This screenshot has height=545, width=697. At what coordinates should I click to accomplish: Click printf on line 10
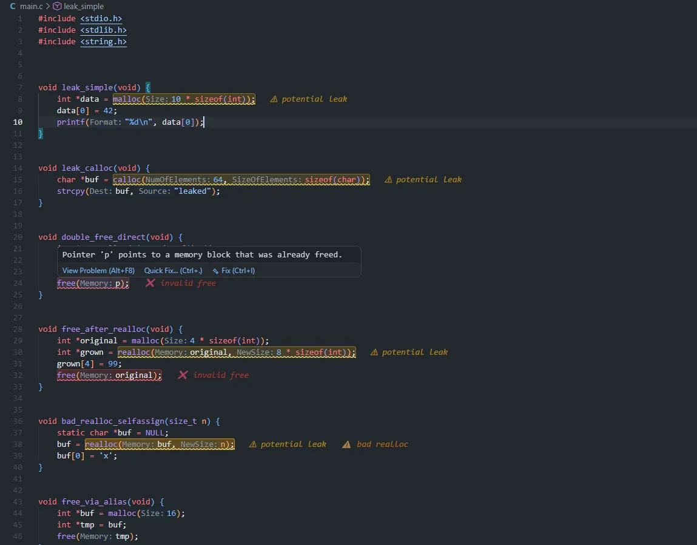click(x=71, y=122)
